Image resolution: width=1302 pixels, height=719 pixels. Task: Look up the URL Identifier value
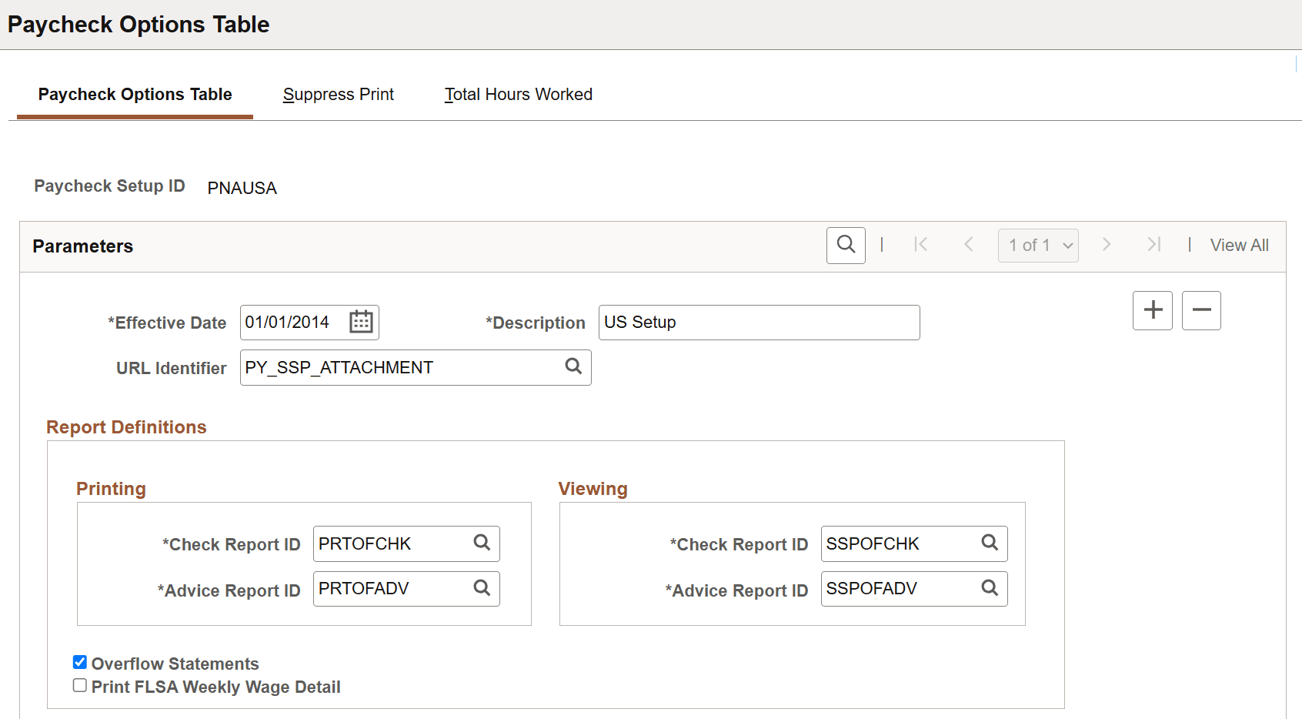(x=573, y=366)
